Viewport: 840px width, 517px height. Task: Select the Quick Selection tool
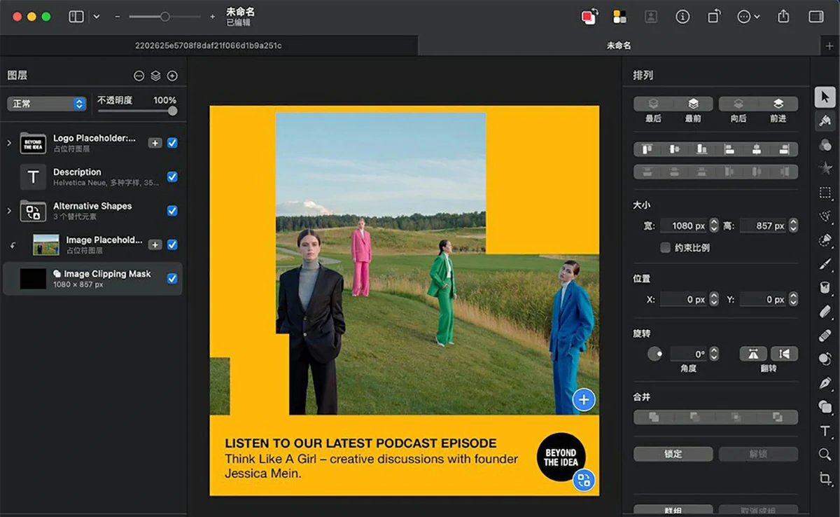tap(825, 240)
